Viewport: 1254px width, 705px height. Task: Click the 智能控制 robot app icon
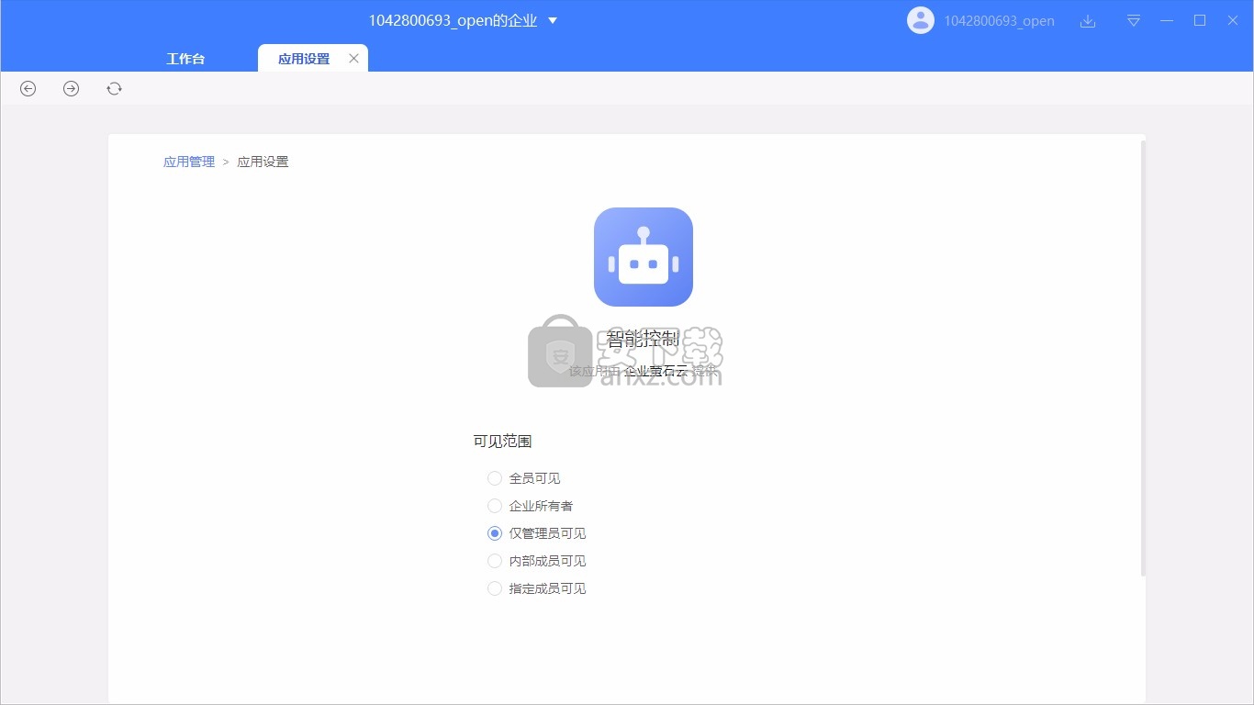point(644,257)
